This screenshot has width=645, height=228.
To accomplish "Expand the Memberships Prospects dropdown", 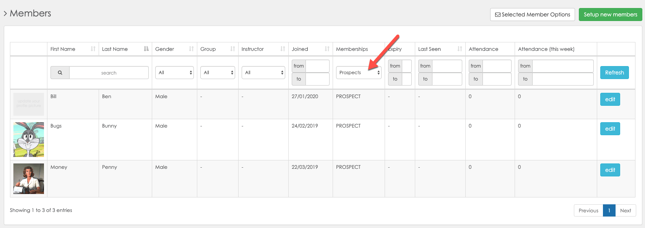I will click(359, 73).
